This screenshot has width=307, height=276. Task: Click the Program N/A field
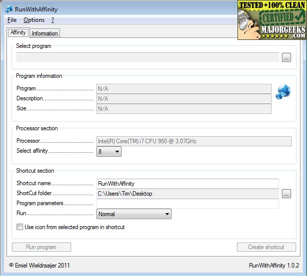[184, 89]
